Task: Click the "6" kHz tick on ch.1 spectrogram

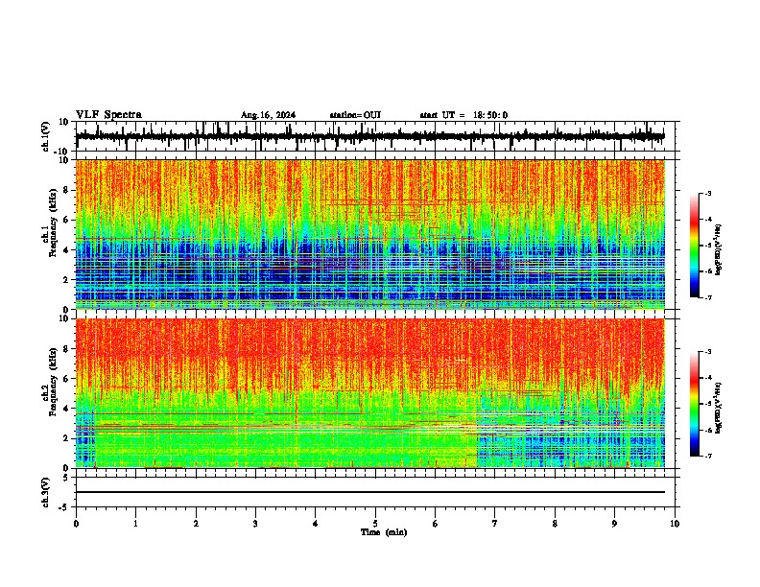Action: (x=67, y=221)
